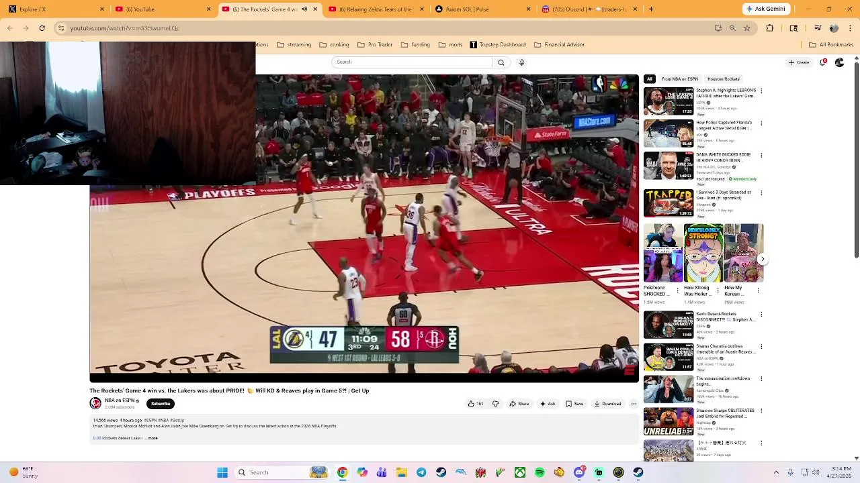Image resolution: width=860 pixels, height=483 pixels.
Task: Reload the page with the refresh icon
Action: click(42, 28)
